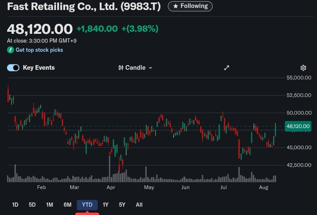The image size is (317, 215).
Task: Click the At close time text
Action: point(42,41)
